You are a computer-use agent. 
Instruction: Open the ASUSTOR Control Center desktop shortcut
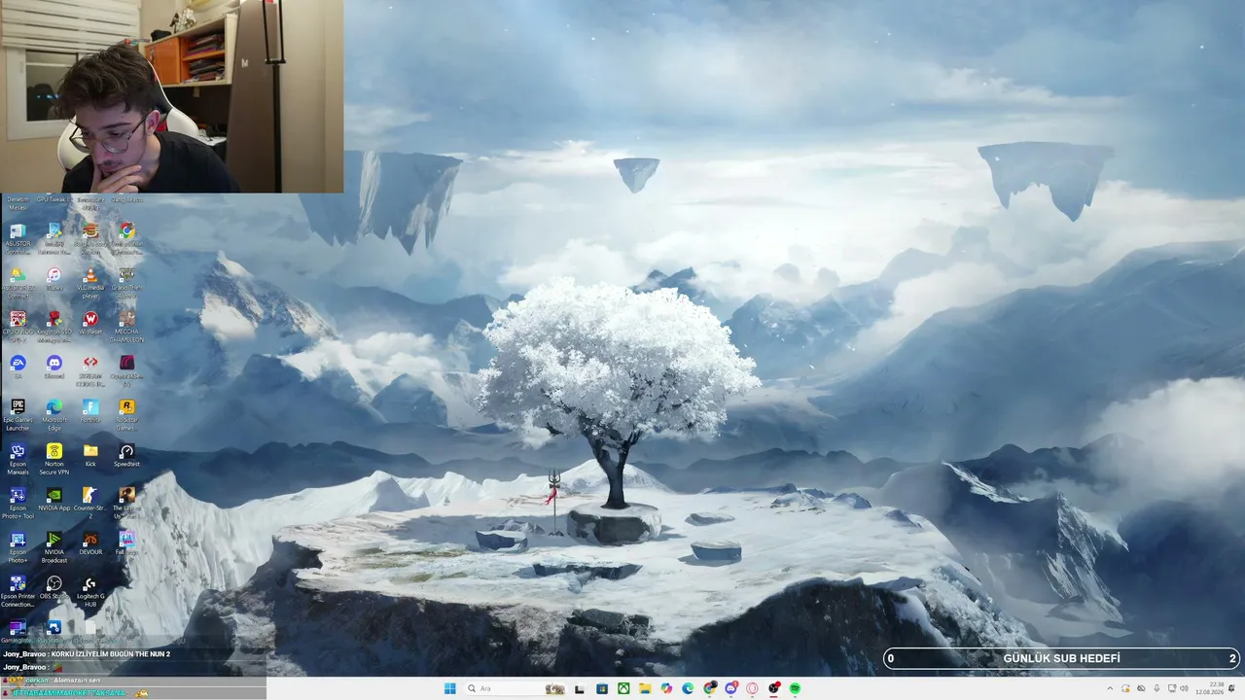[18, 236]
